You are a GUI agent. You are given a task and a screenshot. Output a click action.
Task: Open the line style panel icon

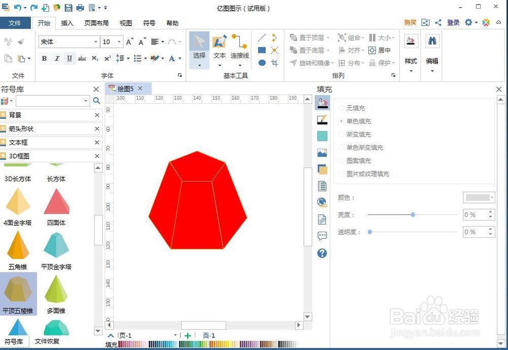point(322,119)
